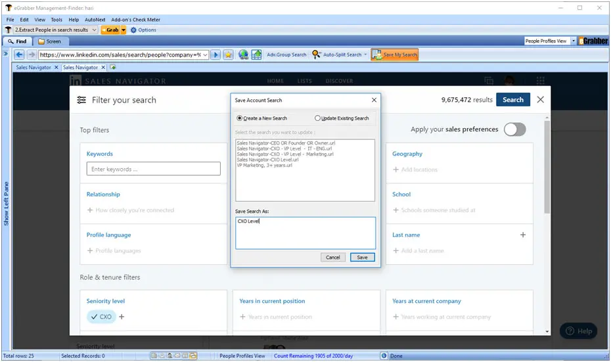Open the AutoNext menu

(95, 20)
